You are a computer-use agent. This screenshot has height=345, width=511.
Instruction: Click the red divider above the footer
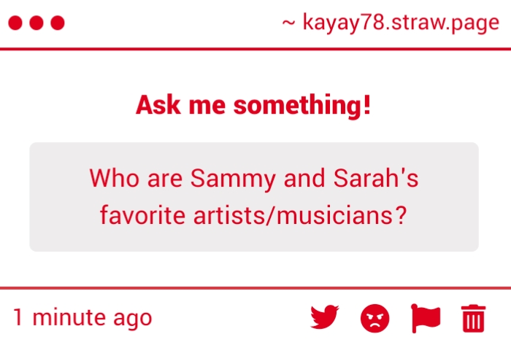(255, 288)
